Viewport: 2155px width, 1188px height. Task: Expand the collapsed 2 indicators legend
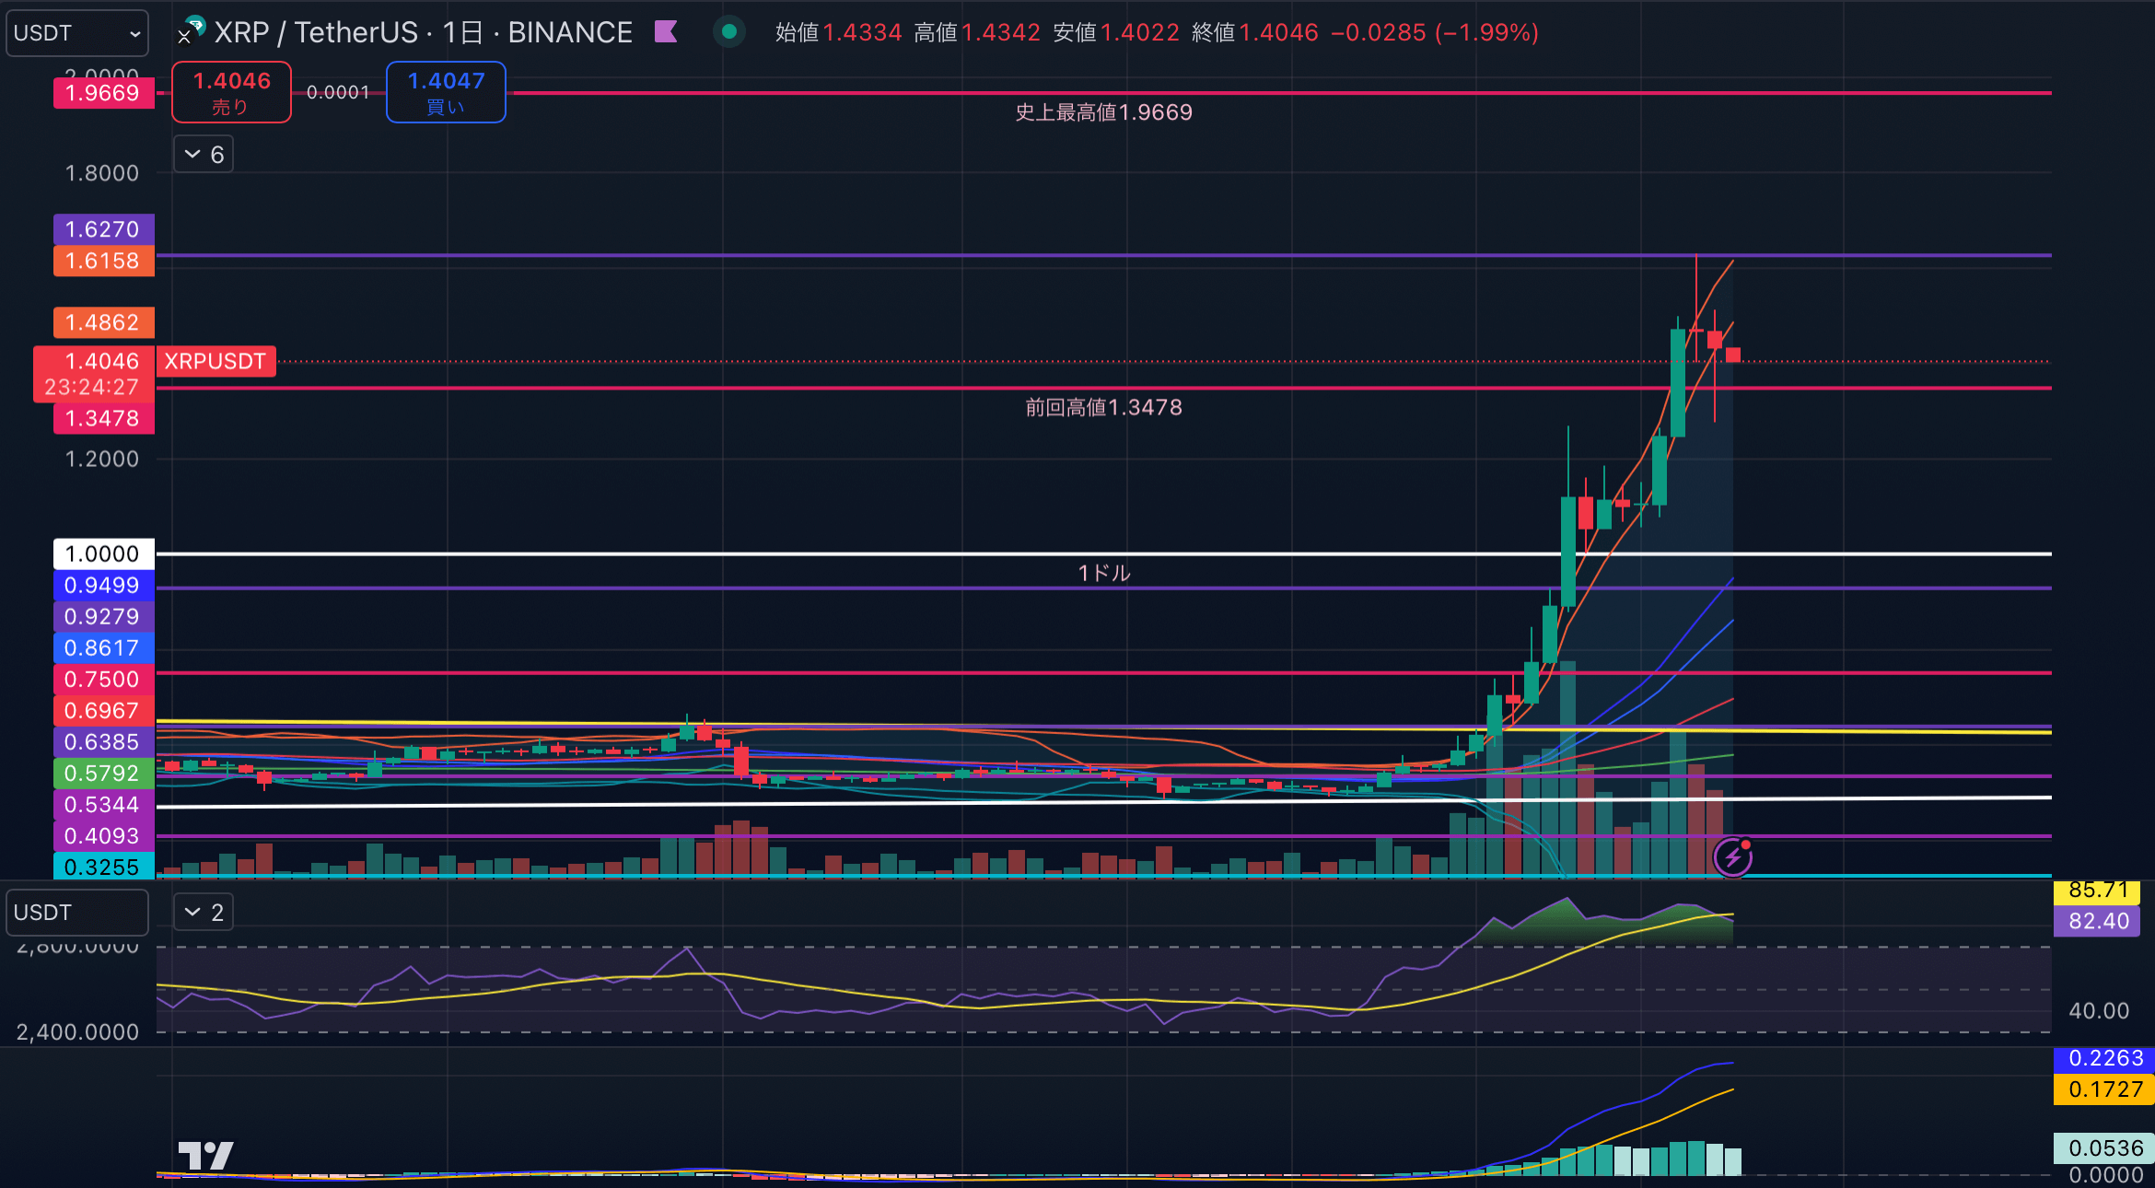204,913
